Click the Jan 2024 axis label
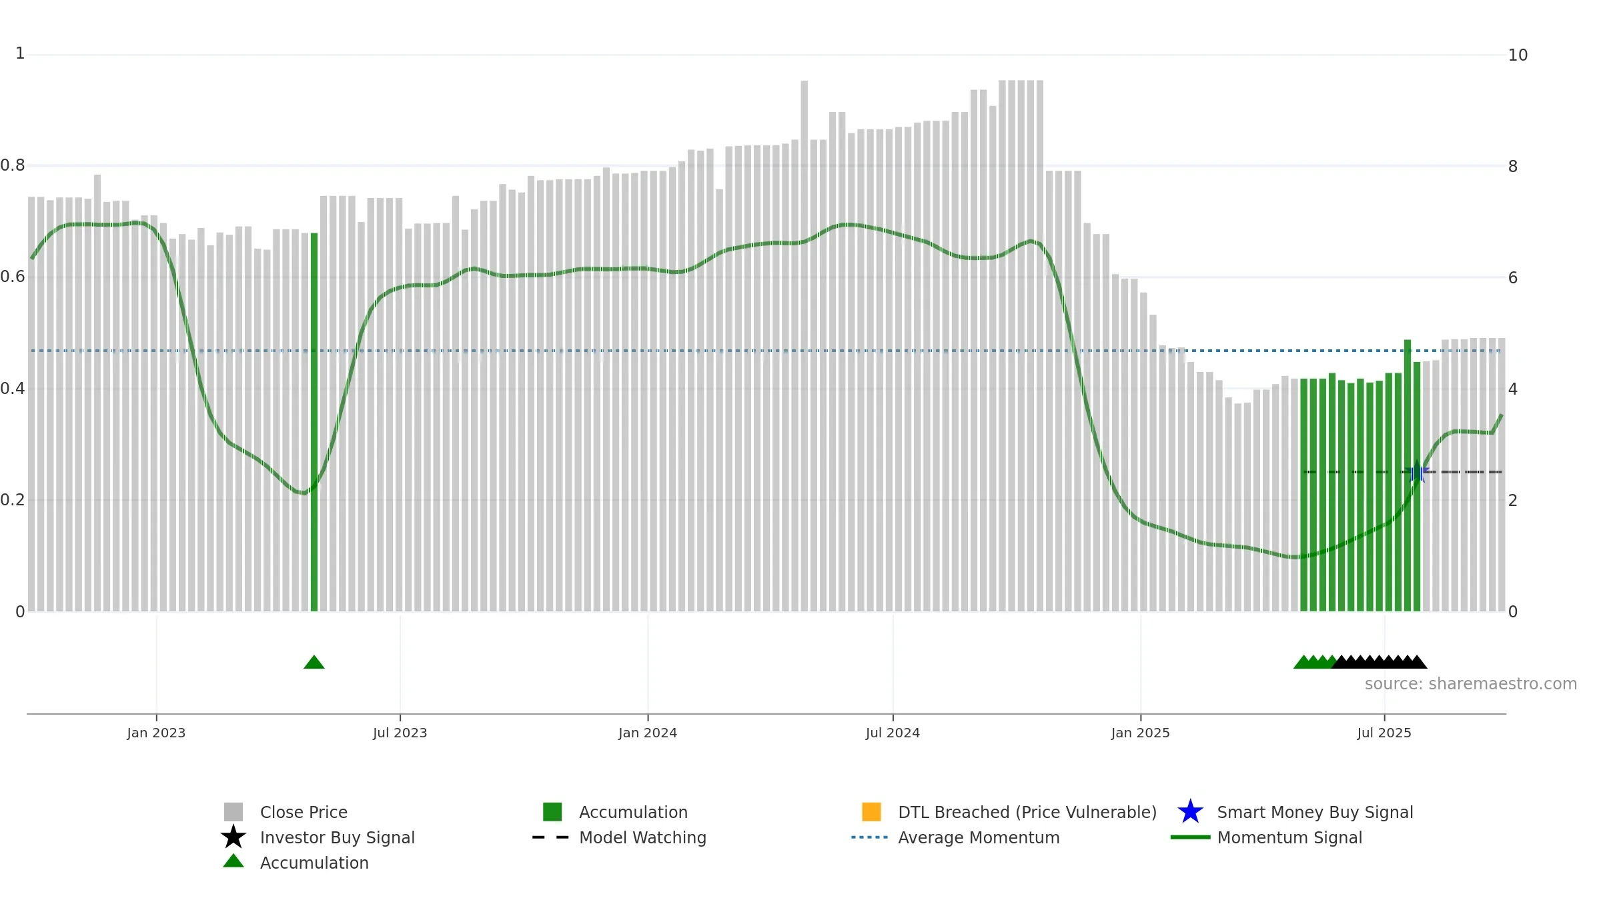This screenshot has width=1601, height=900. tap(648, 733)
